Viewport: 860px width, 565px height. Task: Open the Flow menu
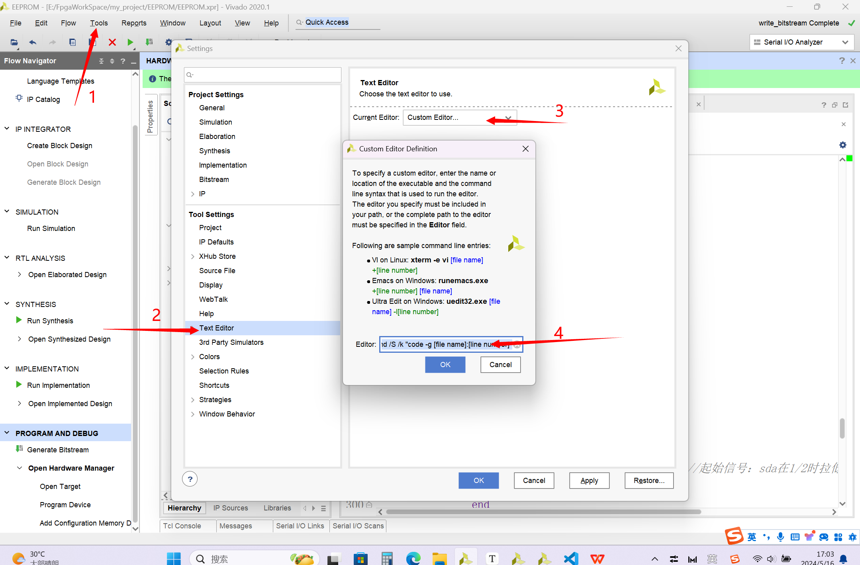[69, 23]
